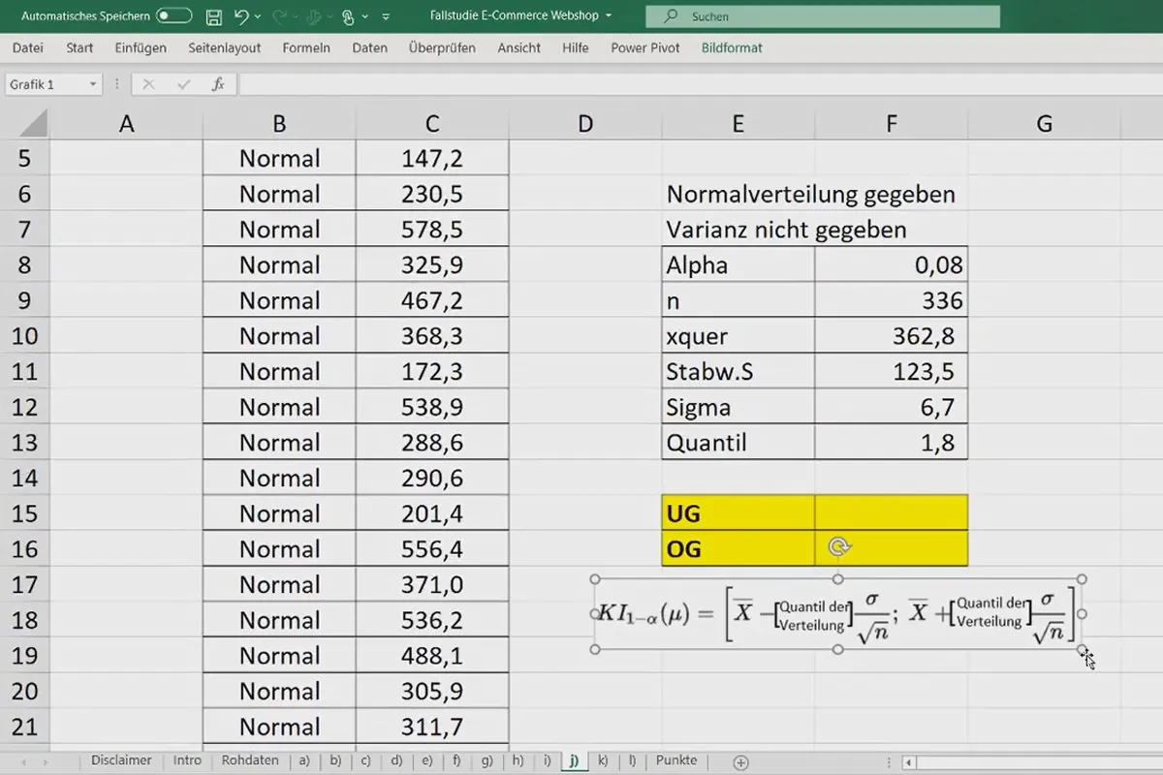Click the Alpha value cell 0,08
This screenshot has width=1163, height=775.
(x=892, y=265)
